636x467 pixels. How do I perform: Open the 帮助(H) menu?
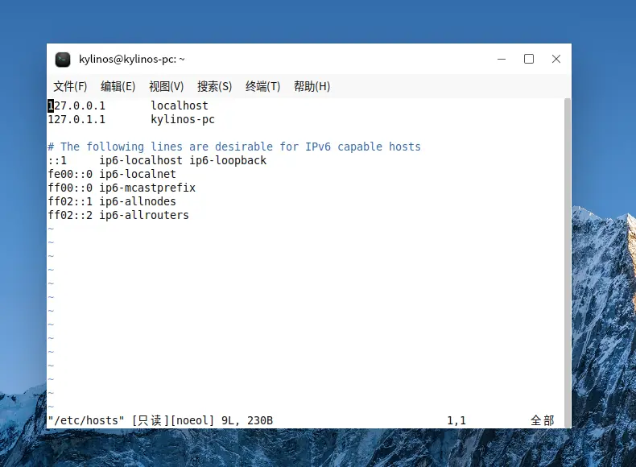pyautogui.click(x=312, y=86)
